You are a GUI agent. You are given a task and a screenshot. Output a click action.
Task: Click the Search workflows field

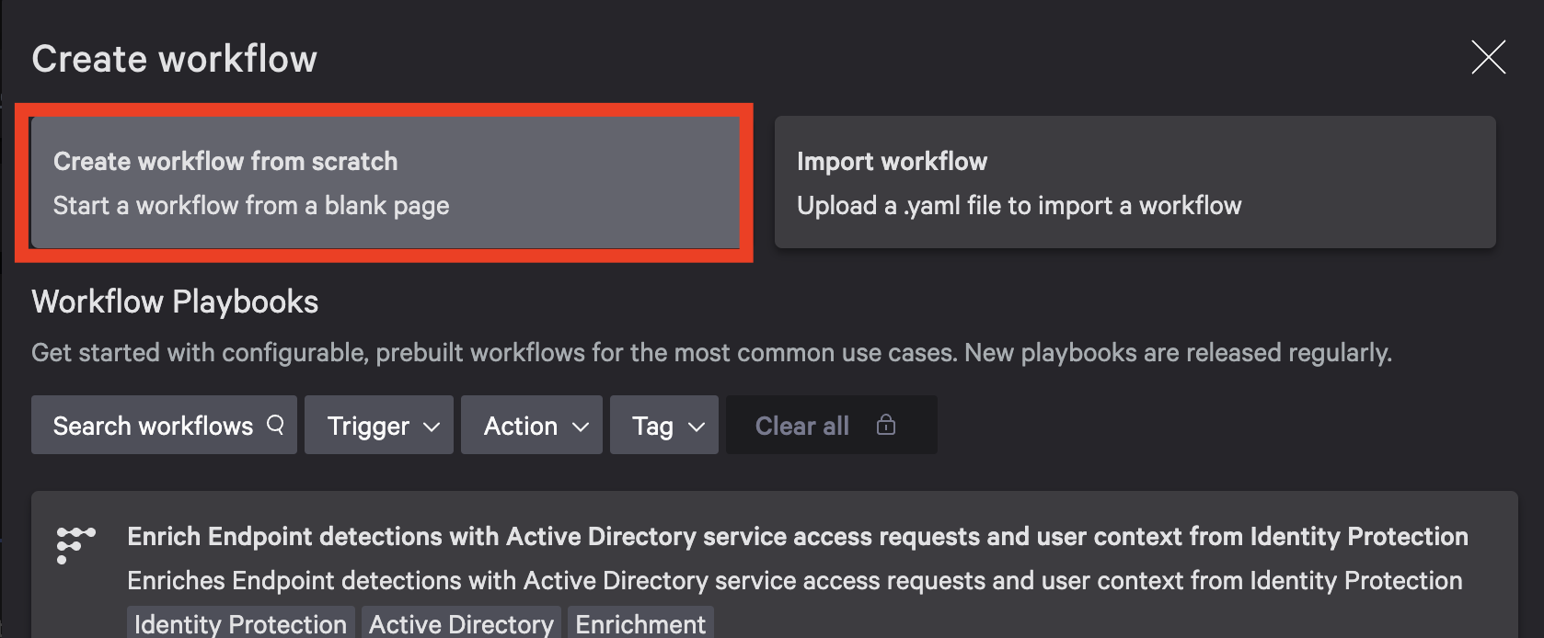153,426
